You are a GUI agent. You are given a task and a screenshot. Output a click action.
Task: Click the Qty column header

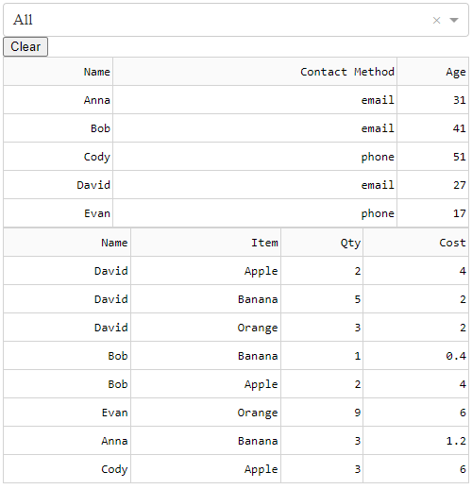tap(322, 243)
